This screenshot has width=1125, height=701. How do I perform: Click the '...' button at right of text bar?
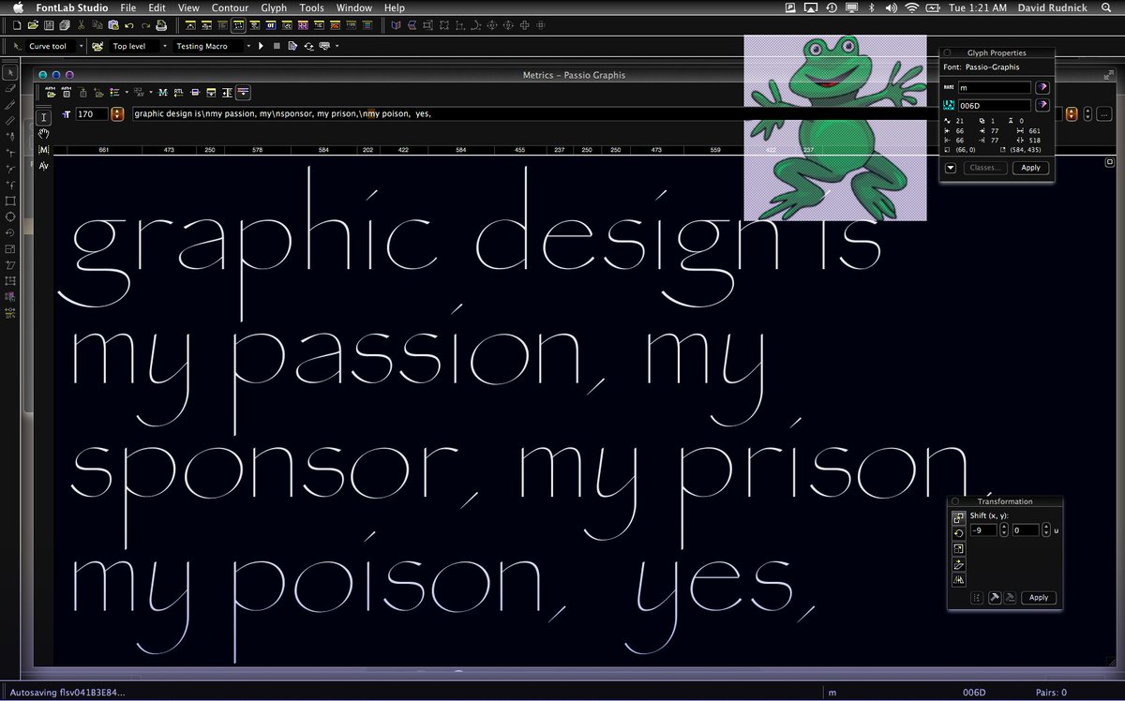[1103, 114]
